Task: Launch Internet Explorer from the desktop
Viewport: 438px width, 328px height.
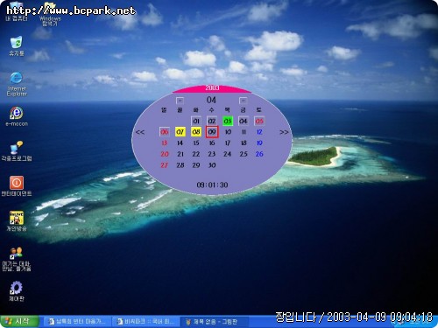Action: coord(17,84)
